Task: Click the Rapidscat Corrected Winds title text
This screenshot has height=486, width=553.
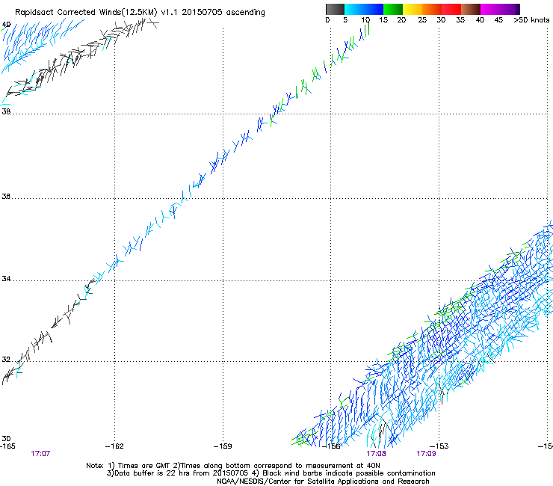Action: 140,13
